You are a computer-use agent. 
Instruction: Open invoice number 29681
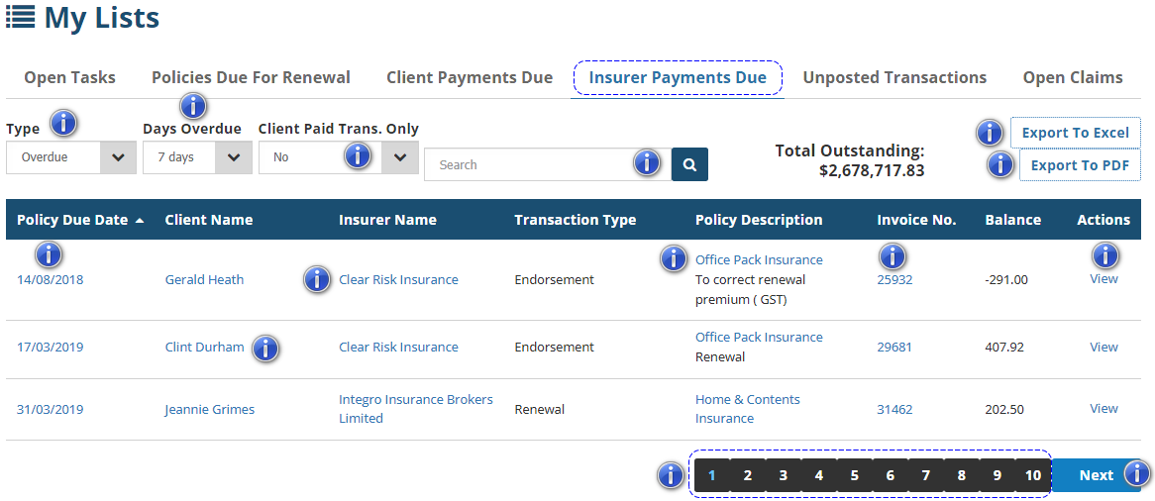[x=894, y=347]
